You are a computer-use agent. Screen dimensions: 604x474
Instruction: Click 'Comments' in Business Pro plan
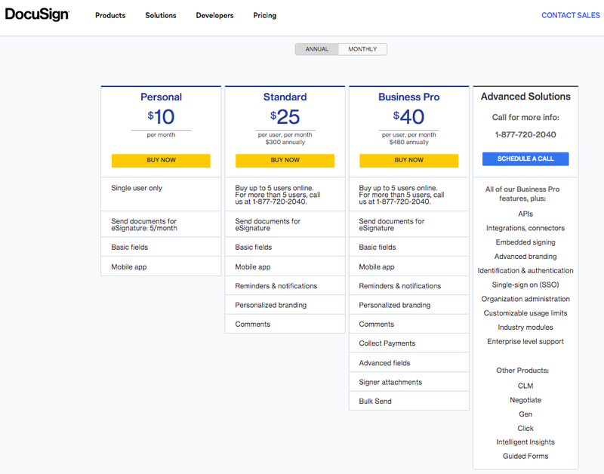[408, 325]
